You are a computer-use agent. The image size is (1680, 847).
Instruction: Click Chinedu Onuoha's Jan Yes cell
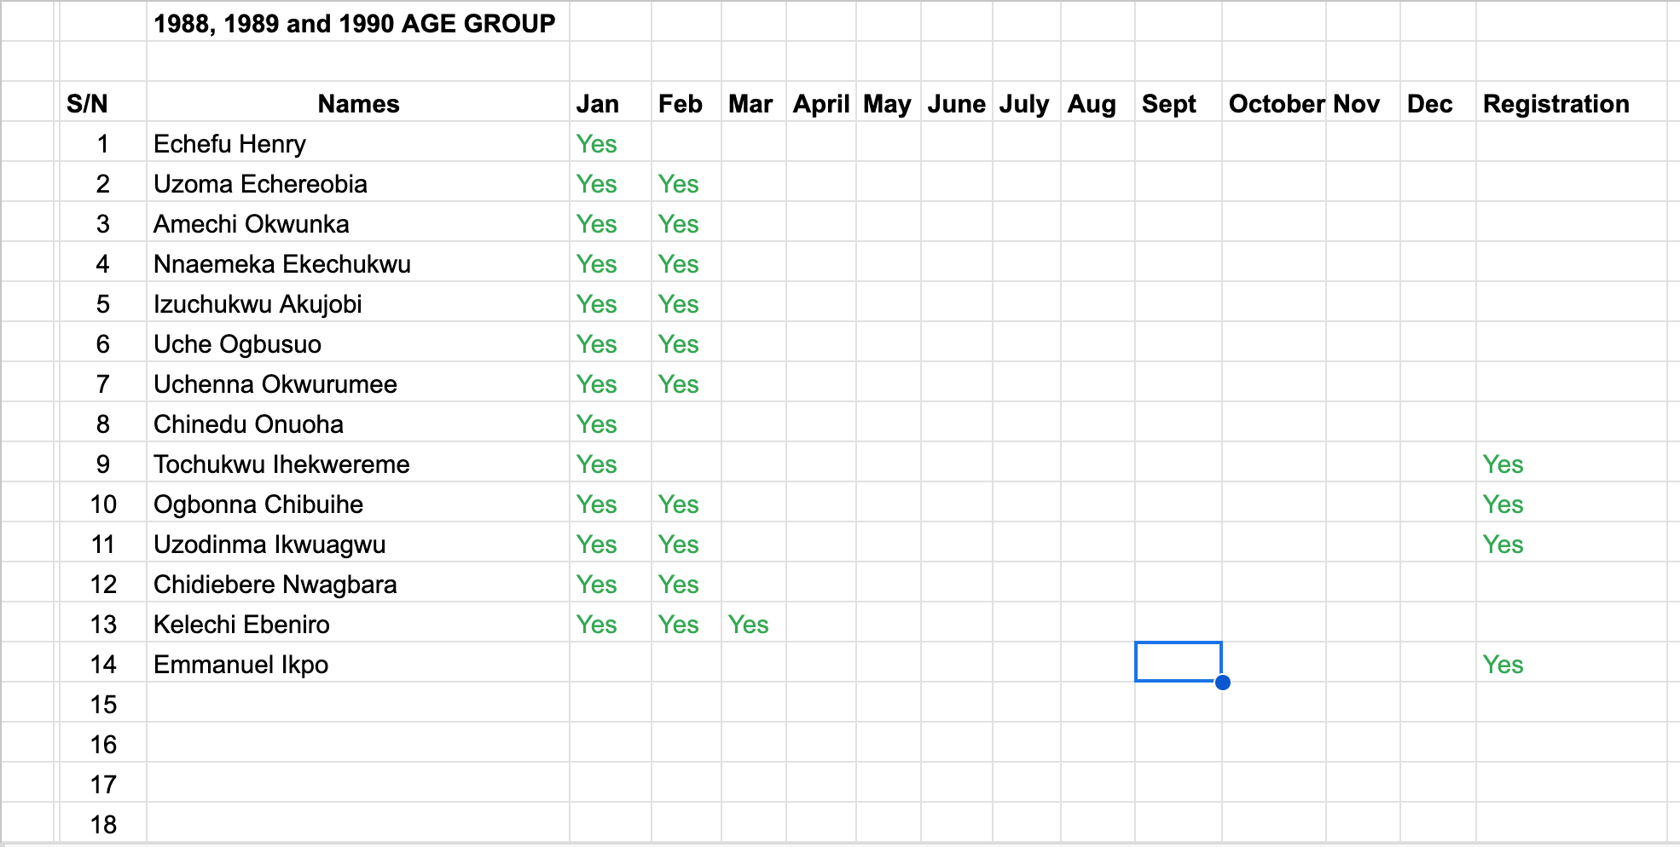pos(597,424)
